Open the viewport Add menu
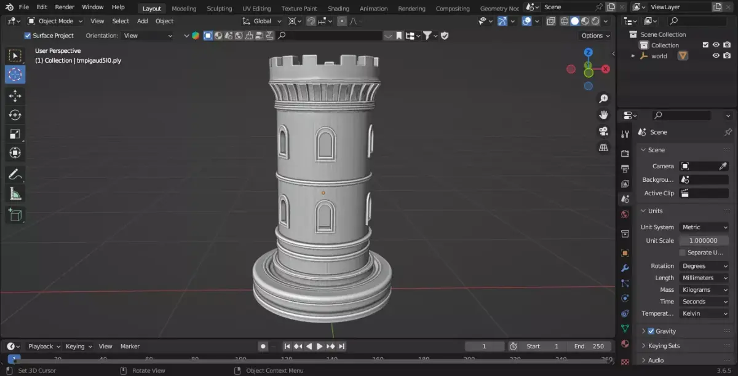 click(142, 21)
